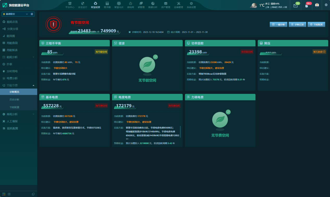The height and width of the screenshot is (197, 330).
Task: Open 安全运行 in the top navigation
Action: (83, 5)
